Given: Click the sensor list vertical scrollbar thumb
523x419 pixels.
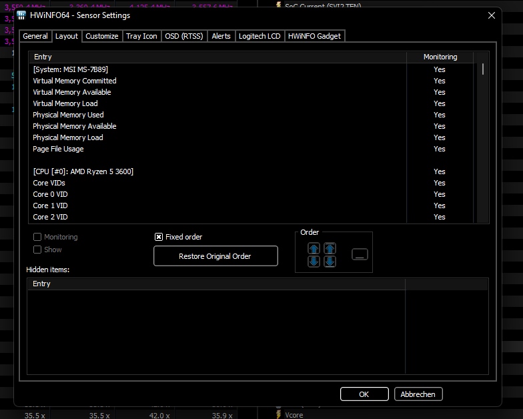Looking at the screenshot, I should (483, 69).
